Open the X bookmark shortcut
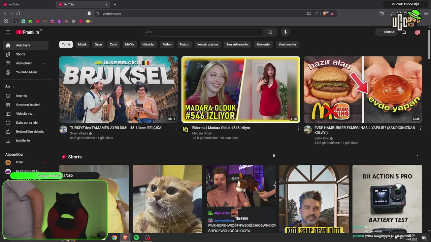This screenshot has height=242, width=431. click(x=16, y=21)
